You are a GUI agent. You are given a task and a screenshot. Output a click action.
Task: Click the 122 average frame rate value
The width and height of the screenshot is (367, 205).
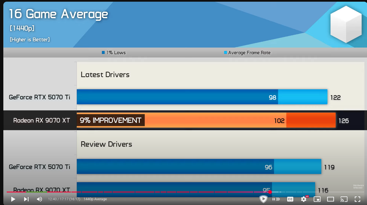(335, 97)
